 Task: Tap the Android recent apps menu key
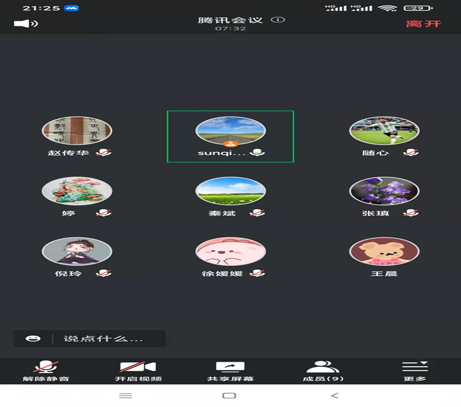pyautogui.click(x=126, y=396)
